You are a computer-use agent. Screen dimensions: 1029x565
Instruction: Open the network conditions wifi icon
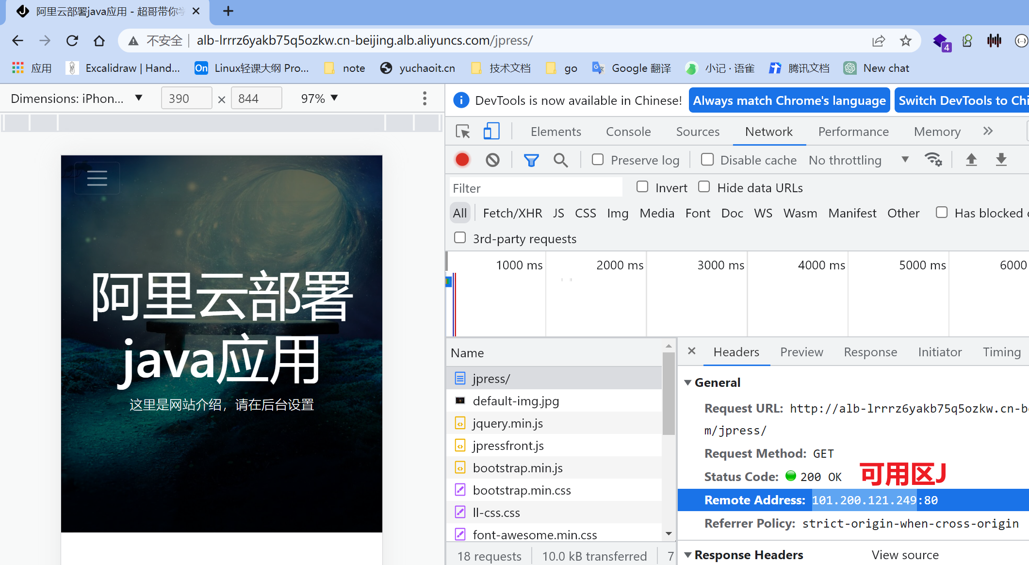pos(933,160)
